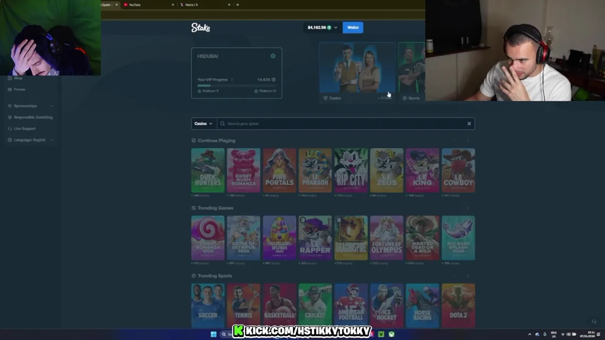
Task: Launch the Rip City game
Action: click(x=351, y=170)
